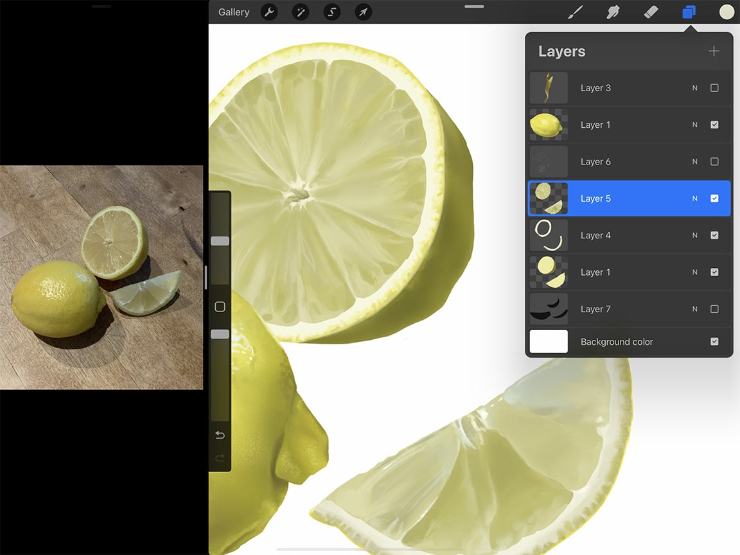The image size is (740, 555).
Task: Open the Adjustments magic wand panel
Action: point(300,12)
